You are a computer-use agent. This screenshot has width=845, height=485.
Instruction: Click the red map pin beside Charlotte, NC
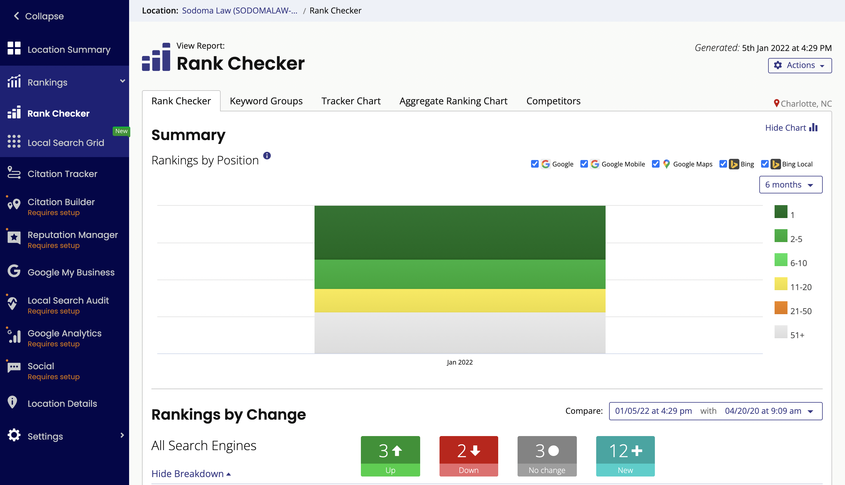776,103
